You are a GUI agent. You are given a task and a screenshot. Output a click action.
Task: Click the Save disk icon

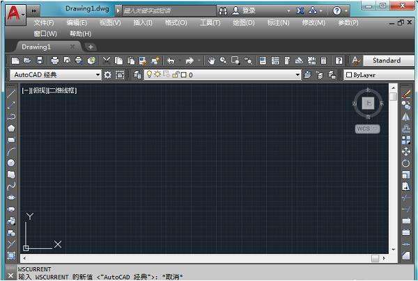[x=40, y=61]
